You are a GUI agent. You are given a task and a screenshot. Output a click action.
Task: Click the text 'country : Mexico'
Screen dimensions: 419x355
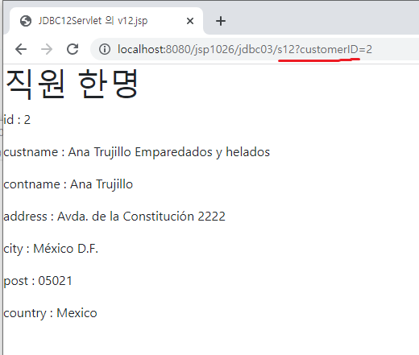point(50,313)
